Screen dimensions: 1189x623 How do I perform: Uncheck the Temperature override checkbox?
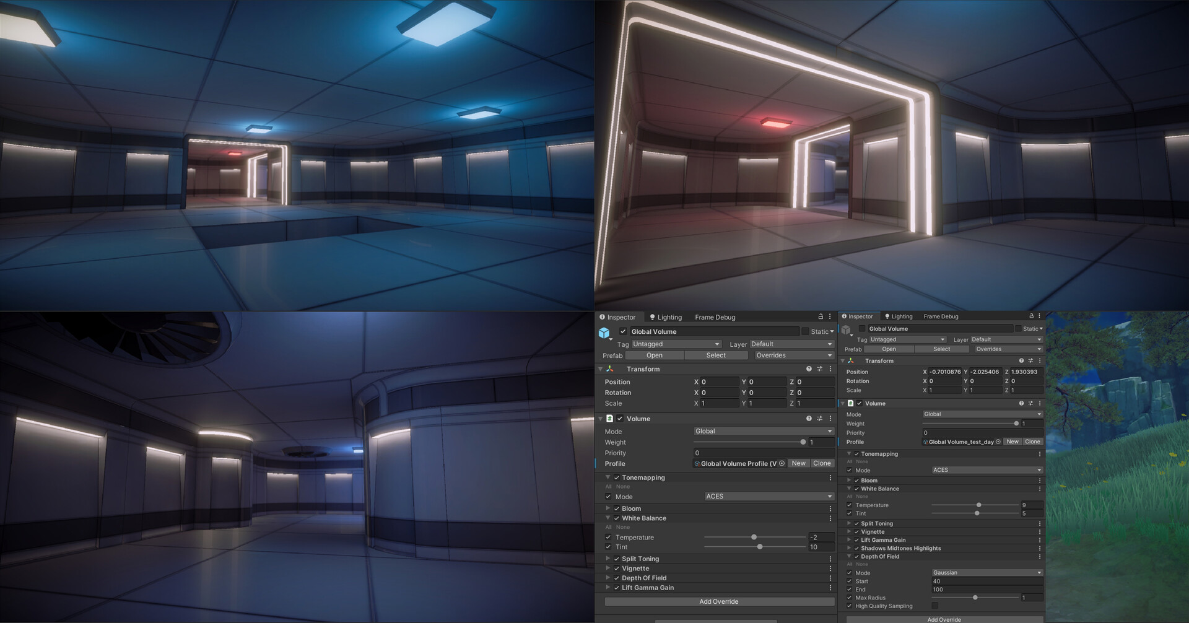(608, 537)
